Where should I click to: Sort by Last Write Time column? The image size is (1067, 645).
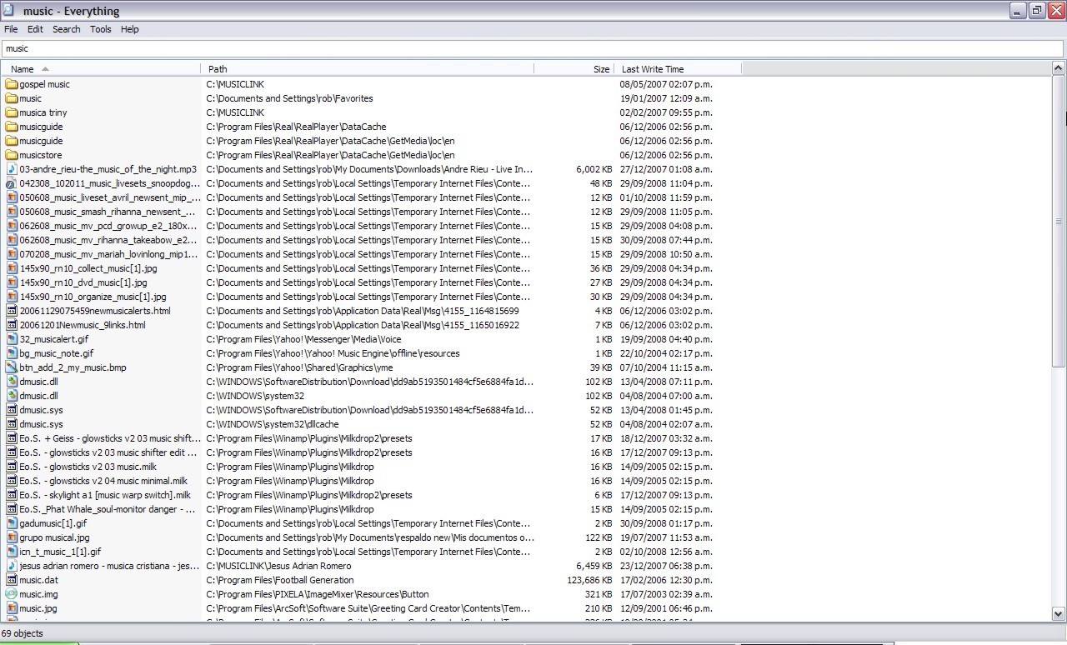tap(653, 69)
